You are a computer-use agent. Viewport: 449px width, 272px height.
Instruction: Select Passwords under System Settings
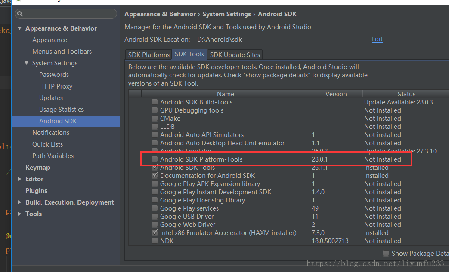click(x=54, y=75)
